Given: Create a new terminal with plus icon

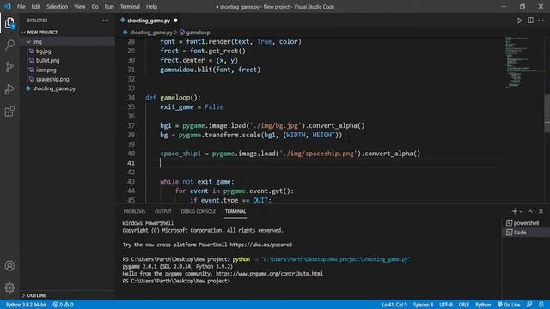Looking at the screenshot, I should pos(515,211).
